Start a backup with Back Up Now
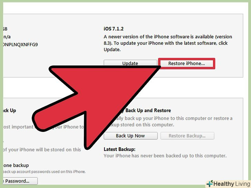 tap(130, 136)
